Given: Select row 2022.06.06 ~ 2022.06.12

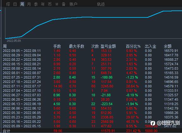Looking at the screenshot, I should pyautogui.click(x=91, y=108).
